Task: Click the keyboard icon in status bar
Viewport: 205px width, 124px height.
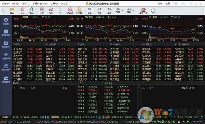Action: (x=179, y=122)
